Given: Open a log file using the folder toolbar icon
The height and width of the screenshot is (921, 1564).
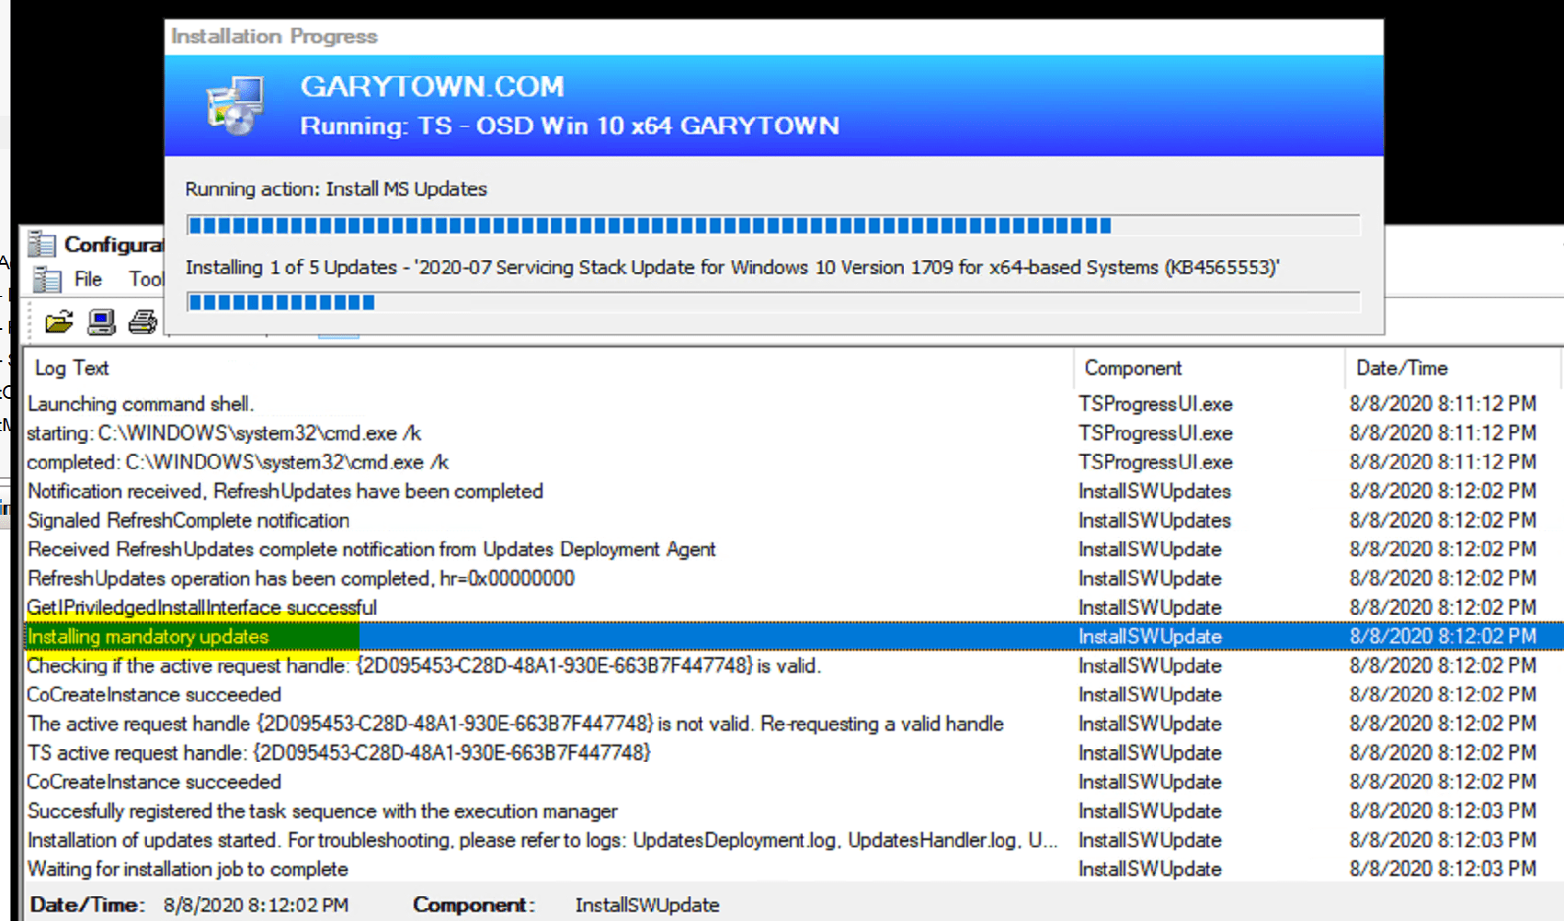Looking at the screenshot, I should tap(57, 323).
